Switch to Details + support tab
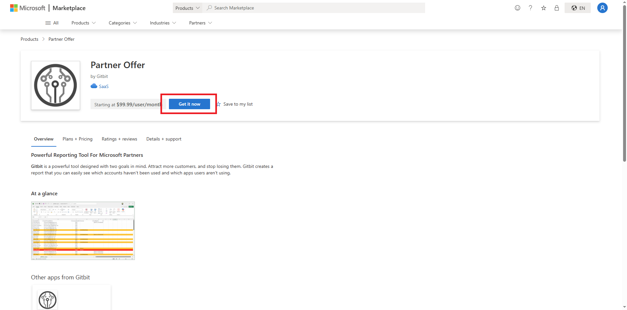 [164, 139]
